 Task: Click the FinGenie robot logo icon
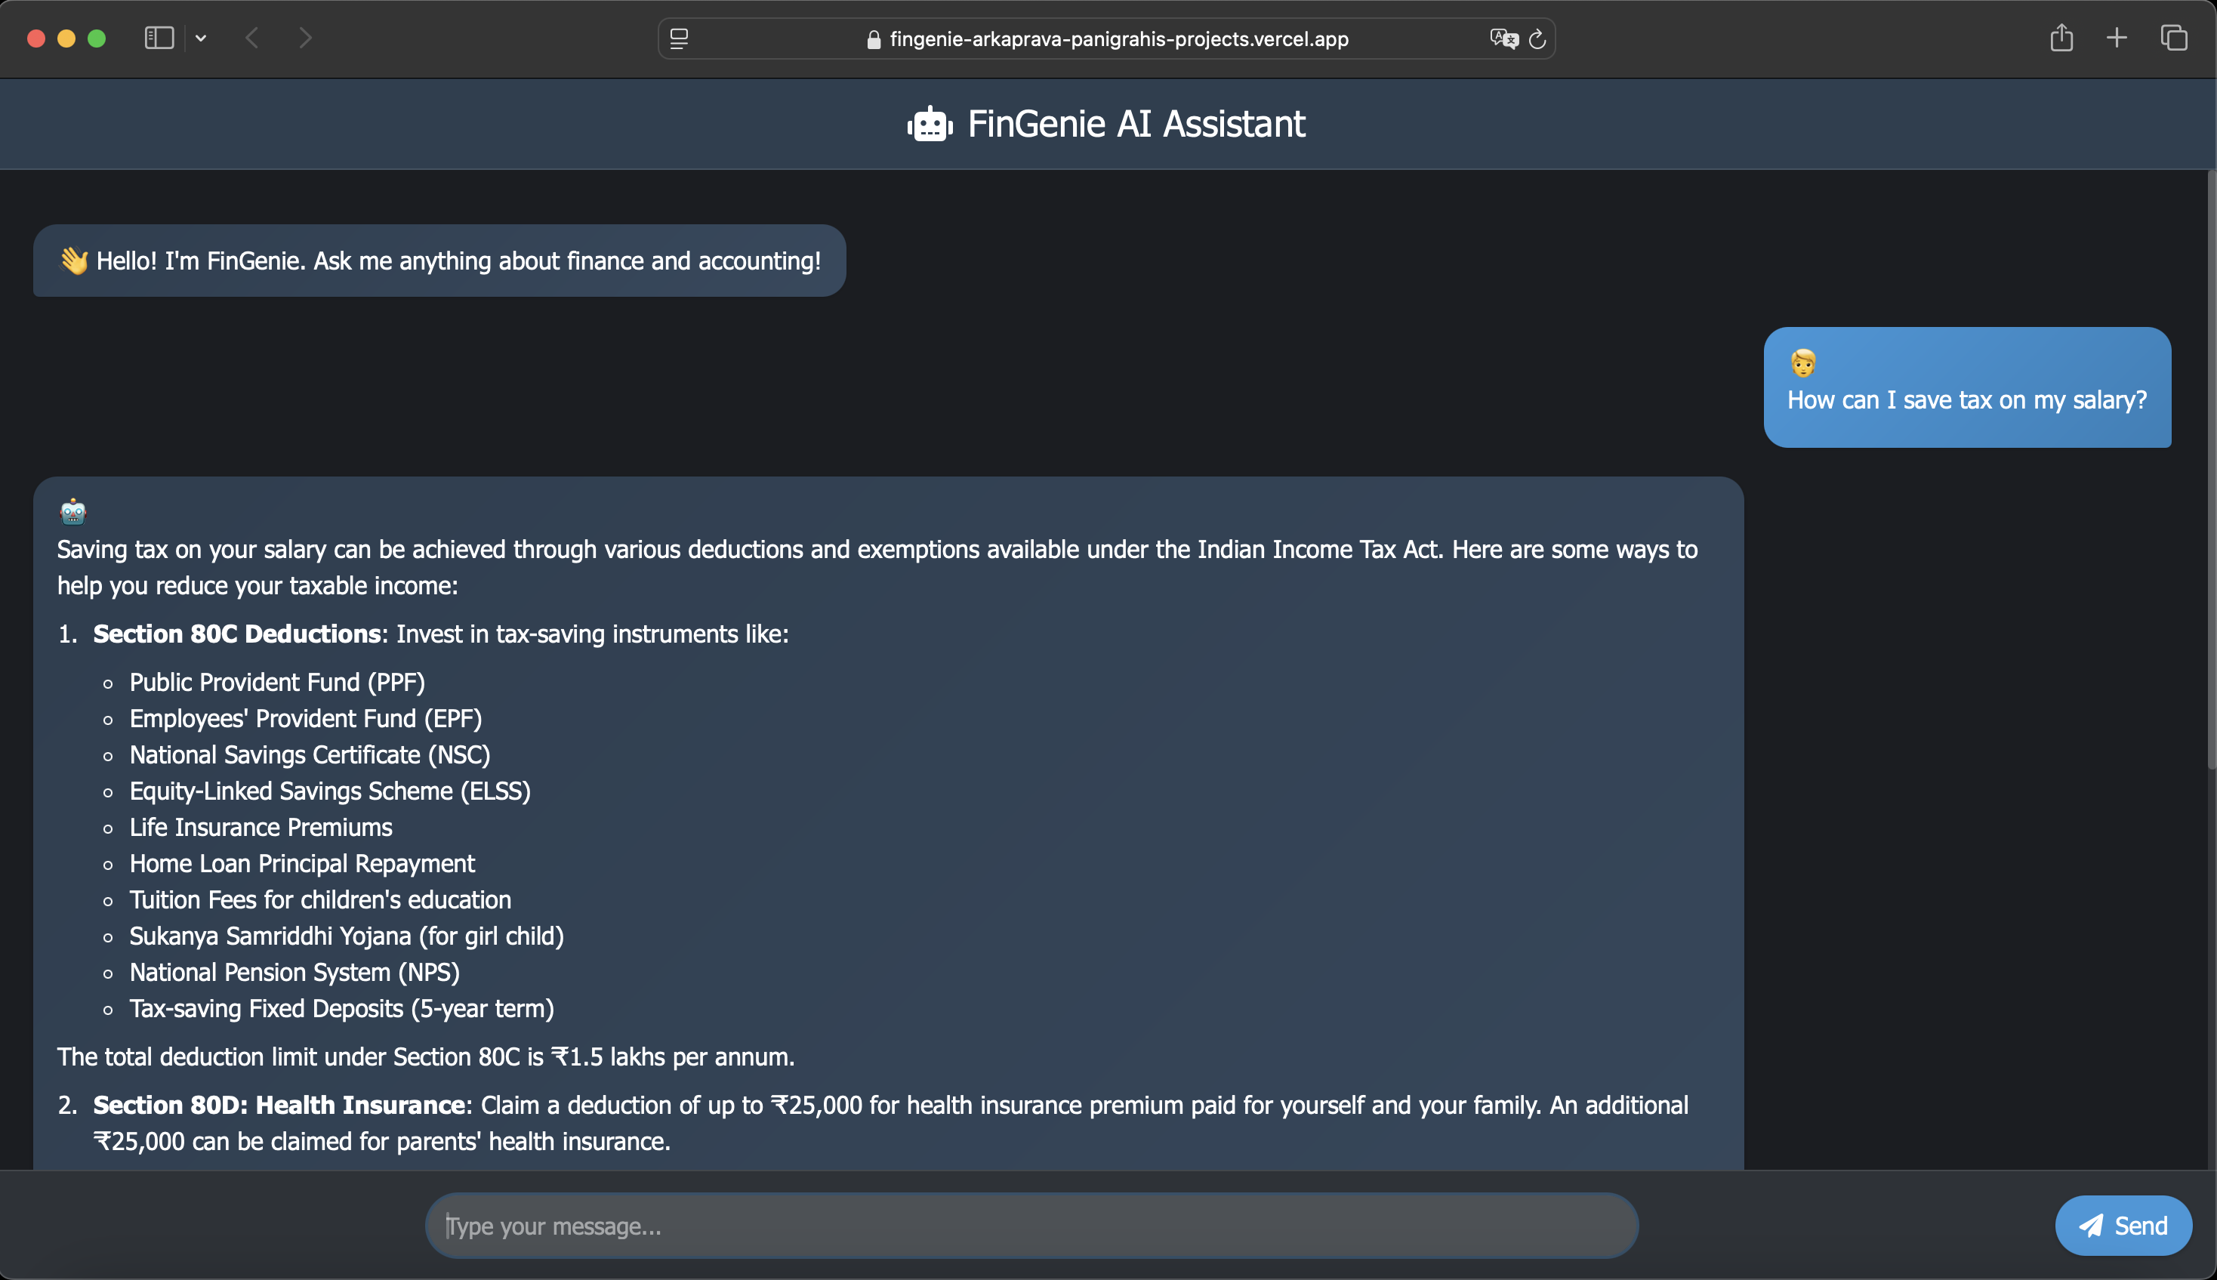(x=930, y=125)
